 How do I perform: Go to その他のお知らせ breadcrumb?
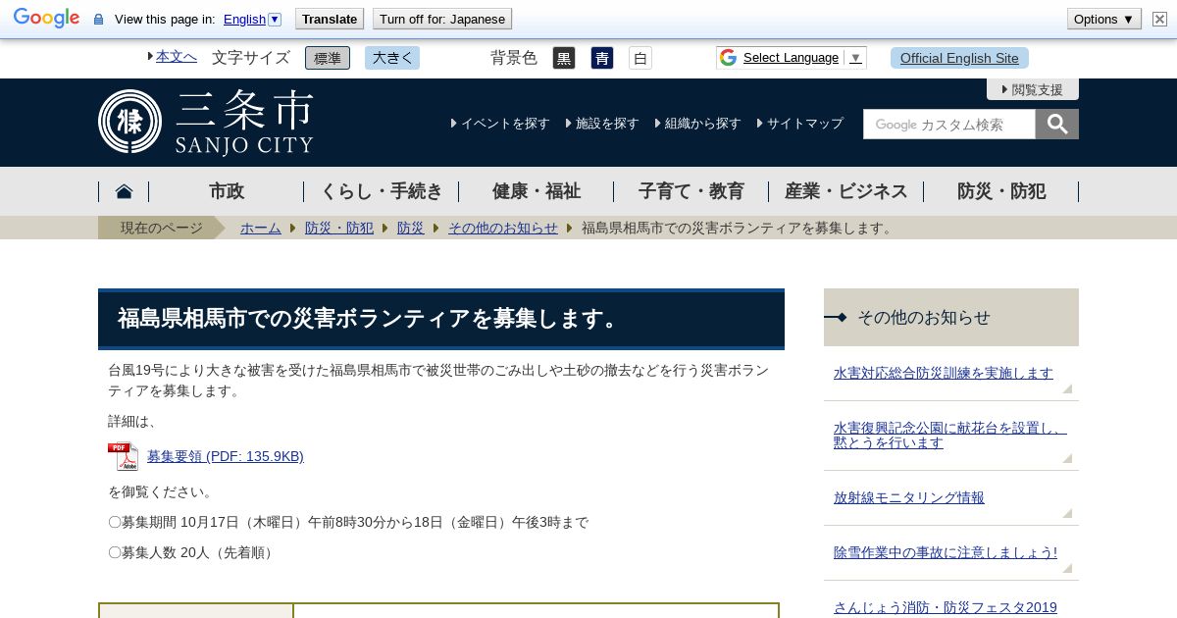tap(503, 228)
